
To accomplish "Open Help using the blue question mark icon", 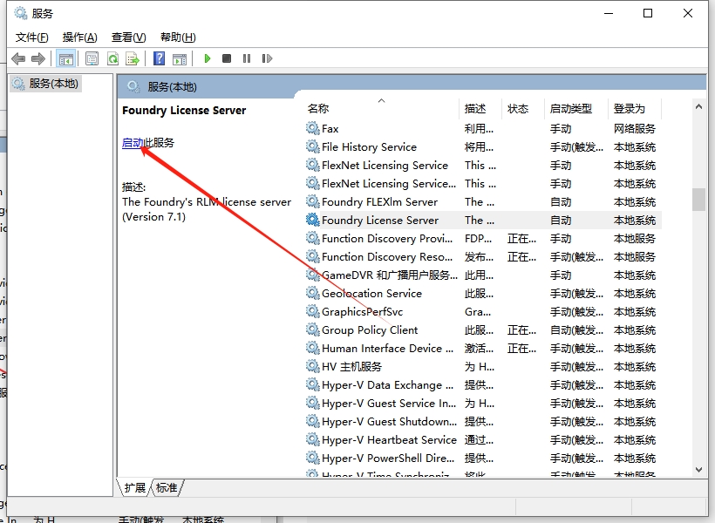I will [159, 58].
